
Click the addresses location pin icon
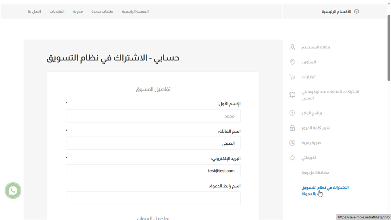[x=292, y=62]
